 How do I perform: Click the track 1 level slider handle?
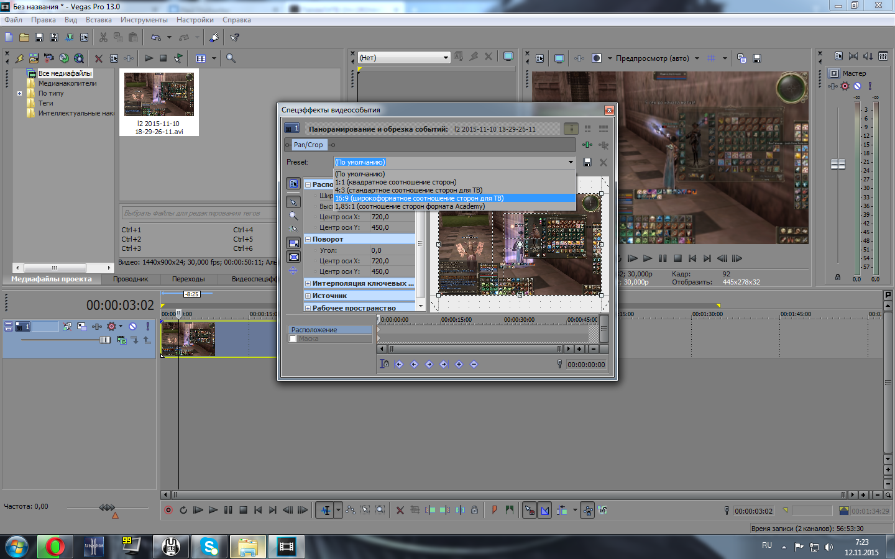105,340
